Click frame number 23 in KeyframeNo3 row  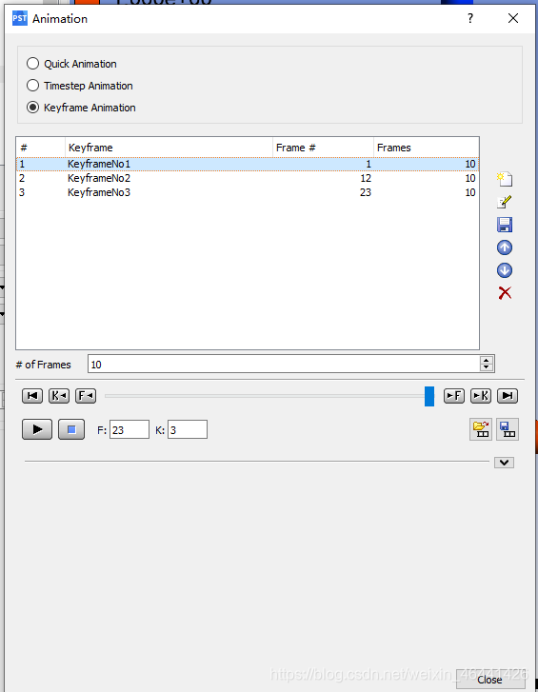(366, 192)
